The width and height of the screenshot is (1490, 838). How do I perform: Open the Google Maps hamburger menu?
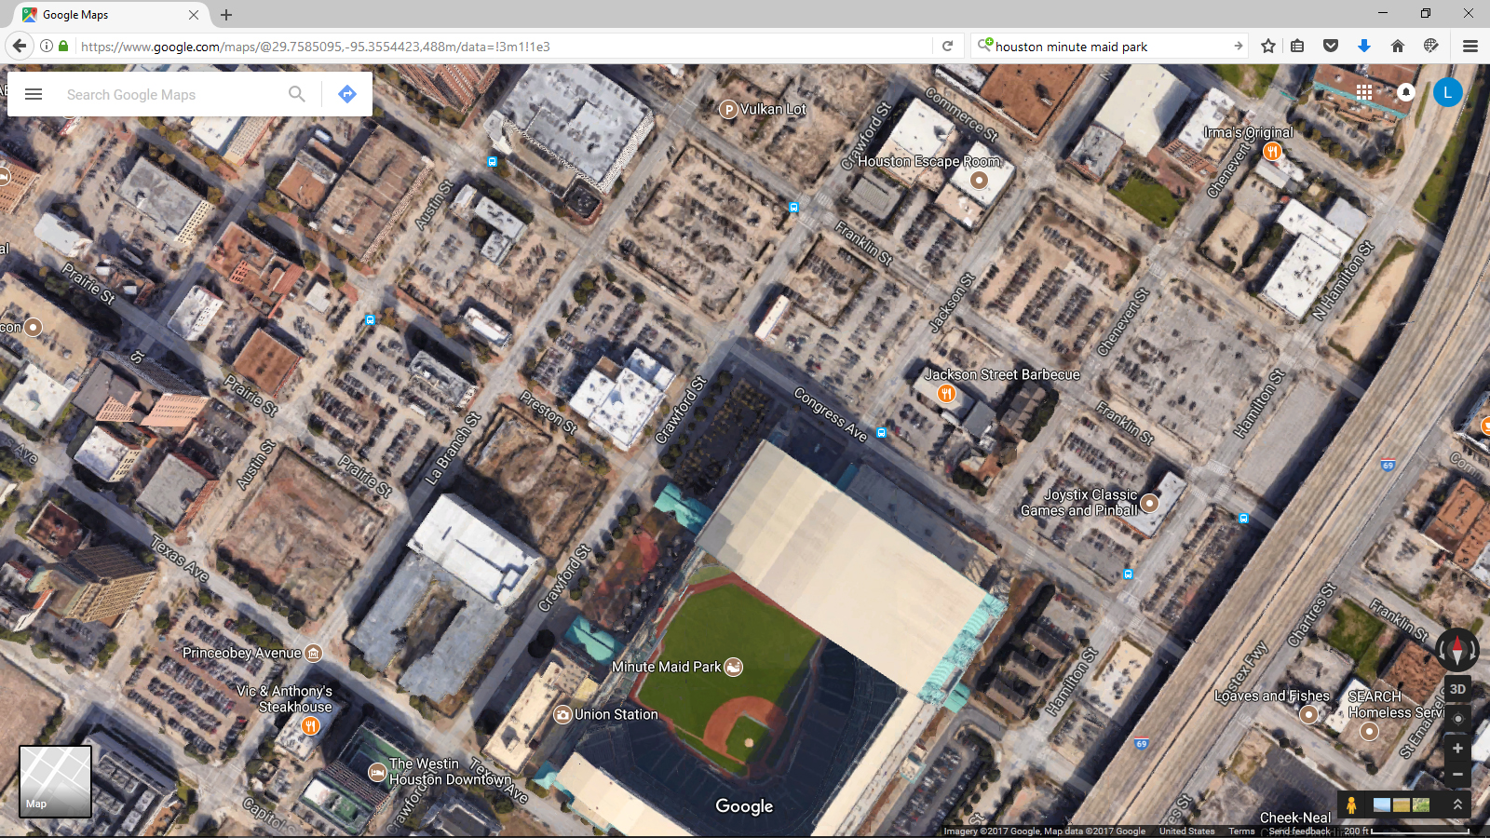pyautogui.click(x=34, y=94)
